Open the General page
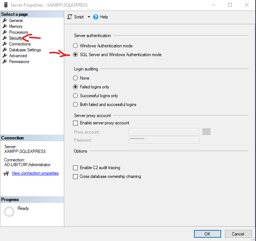This screenshot has width=256, height=241. 15,21
